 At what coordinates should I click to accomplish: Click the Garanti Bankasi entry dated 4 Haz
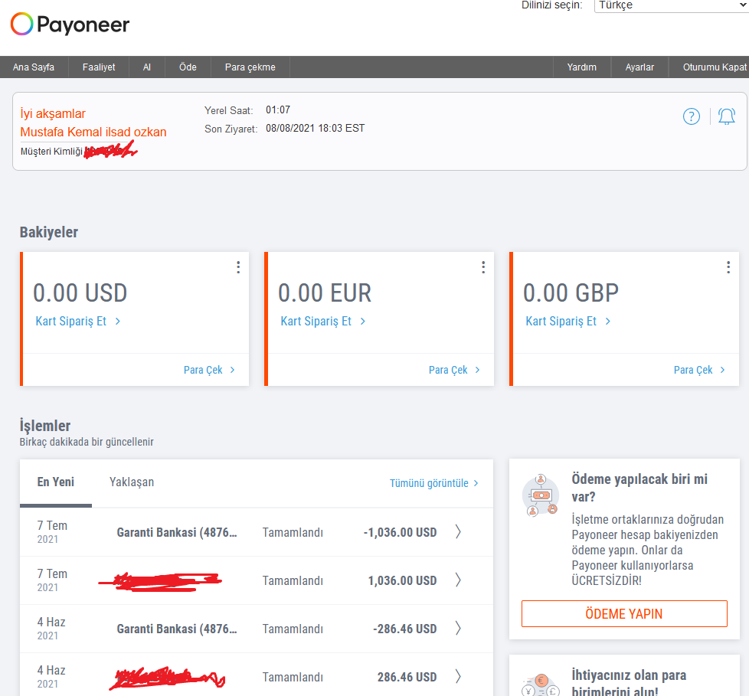[x=177, y=629]
